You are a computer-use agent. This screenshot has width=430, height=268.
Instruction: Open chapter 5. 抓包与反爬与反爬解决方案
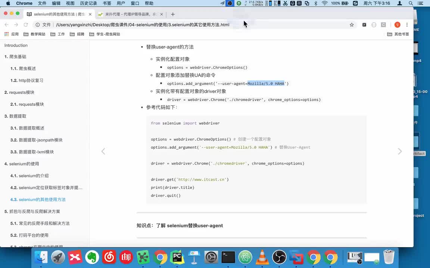point(32,211)
